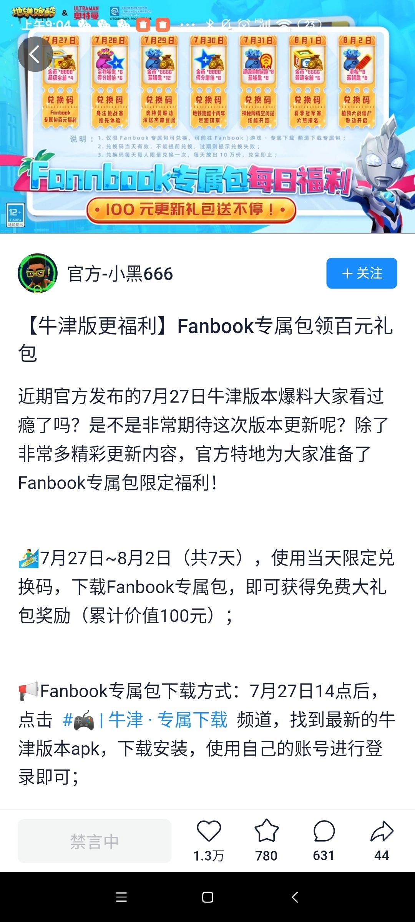Open 官方-小黑666 profile avatar
The image size is (415, 922).
(x=38, y=273)
